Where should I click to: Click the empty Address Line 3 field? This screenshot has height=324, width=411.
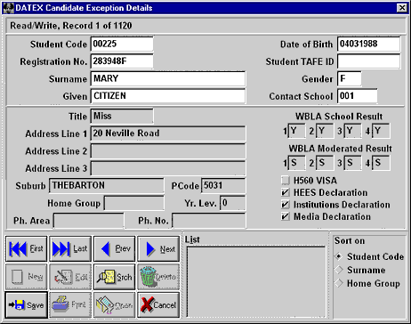(x=168, y=168)
